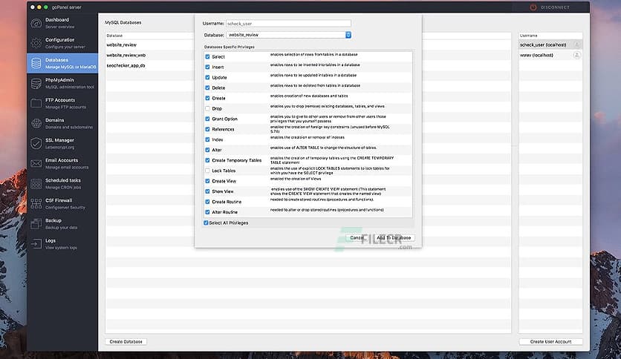
Task: Toggle the Create View checkbox
Action: (207, 181)
